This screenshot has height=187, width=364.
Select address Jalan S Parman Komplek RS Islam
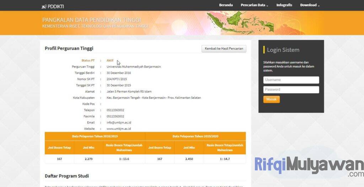point(129,91)
